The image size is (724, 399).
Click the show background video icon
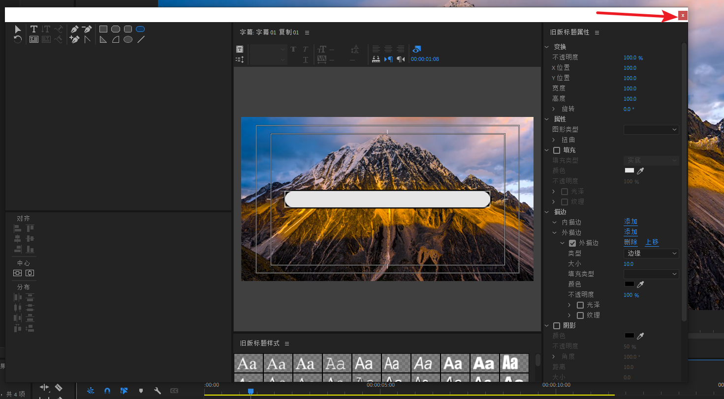pos(417,49)
